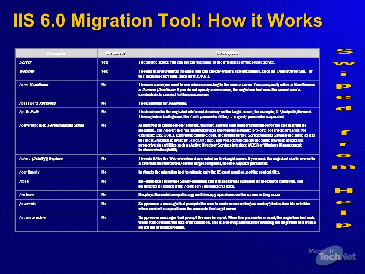Click the description starting 'Allows you to change the IP address'

pyautogui.click(x=227, y=137)
